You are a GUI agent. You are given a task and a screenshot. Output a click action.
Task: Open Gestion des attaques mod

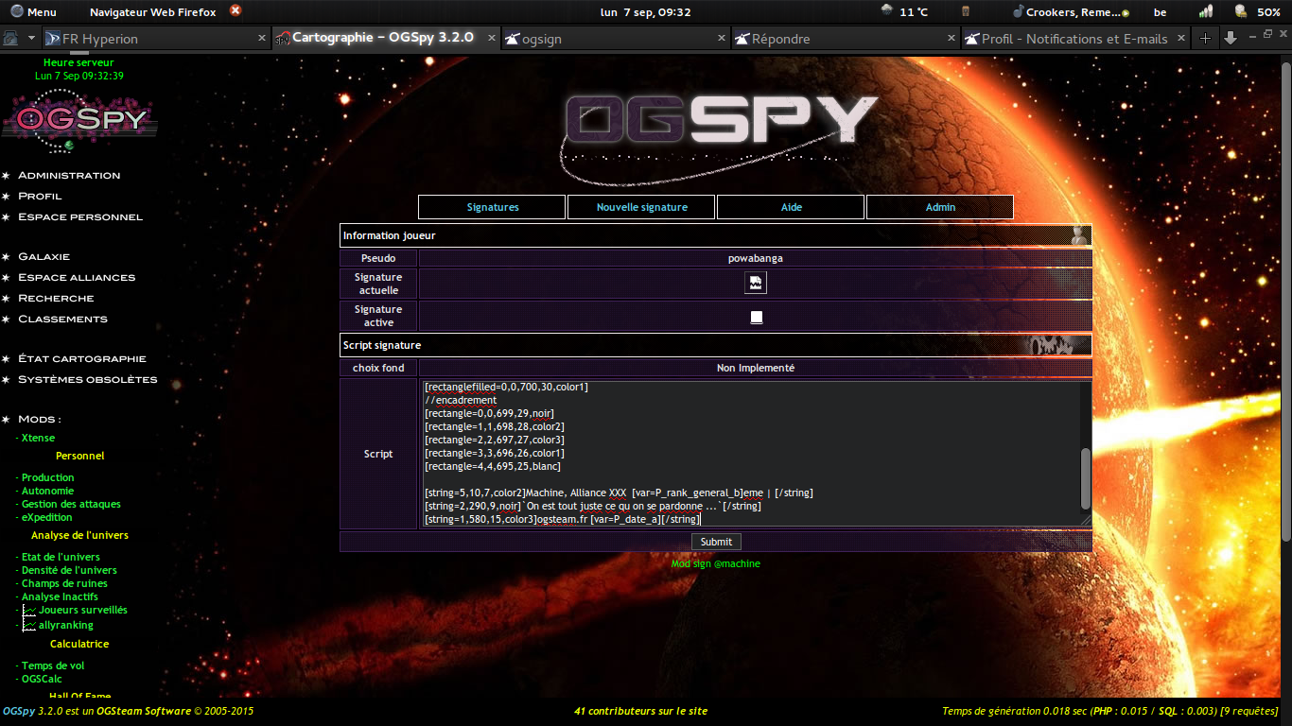coord(71,505)
